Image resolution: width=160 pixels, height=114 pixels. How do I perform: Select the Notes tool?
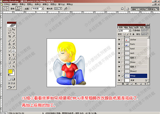pos(10,63)
